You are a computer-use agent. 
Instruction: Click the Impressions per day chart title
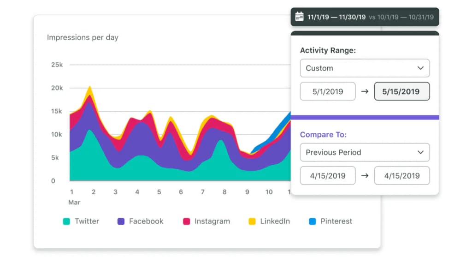click(83, 37)
